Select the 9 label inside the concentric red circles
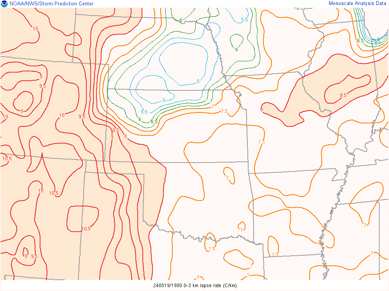The width and height of the screenshot is (389, 291). (22, 111)
